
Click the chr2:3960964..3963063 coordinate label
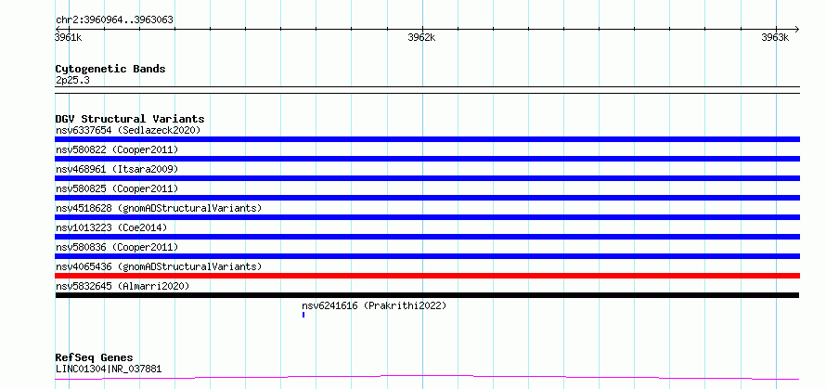114,20
